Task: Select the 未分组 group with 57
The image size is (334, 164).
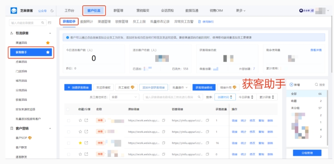Action: pos(306,108)
